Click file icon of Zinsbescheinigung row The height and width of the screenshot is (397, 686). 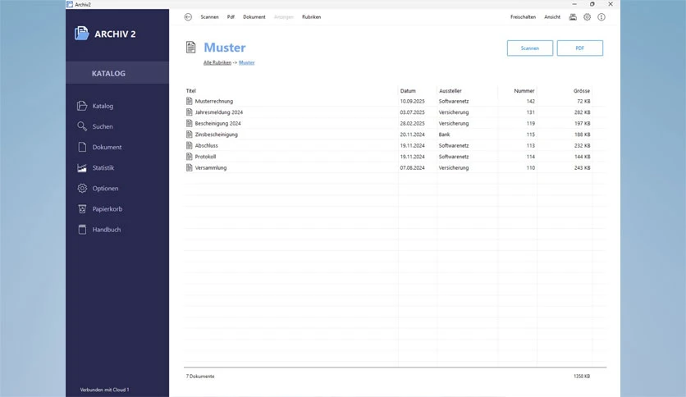pyautogui.click(x=189, y=135)
